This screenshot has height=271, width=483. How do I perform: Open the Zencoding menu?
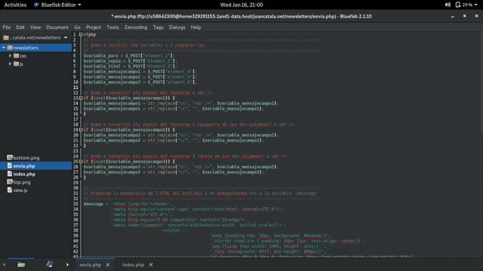point(136,27)
